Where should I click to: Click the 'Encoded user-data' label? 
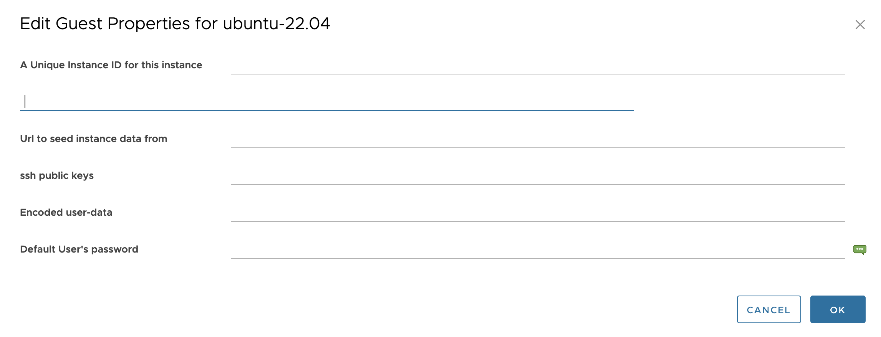tap(66, 213)
